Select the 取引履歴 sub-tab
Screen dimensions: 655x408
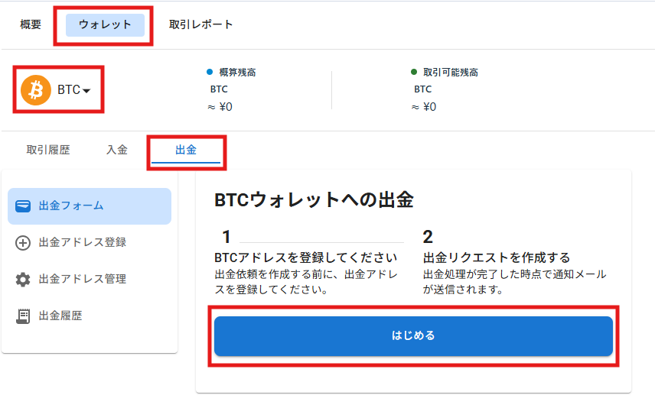48,150
